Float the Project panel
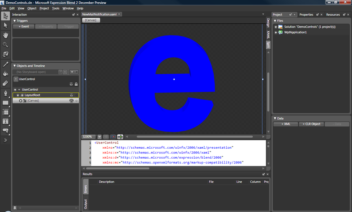The width and height of the screenshot is (352, 212). tap(290, 14)
